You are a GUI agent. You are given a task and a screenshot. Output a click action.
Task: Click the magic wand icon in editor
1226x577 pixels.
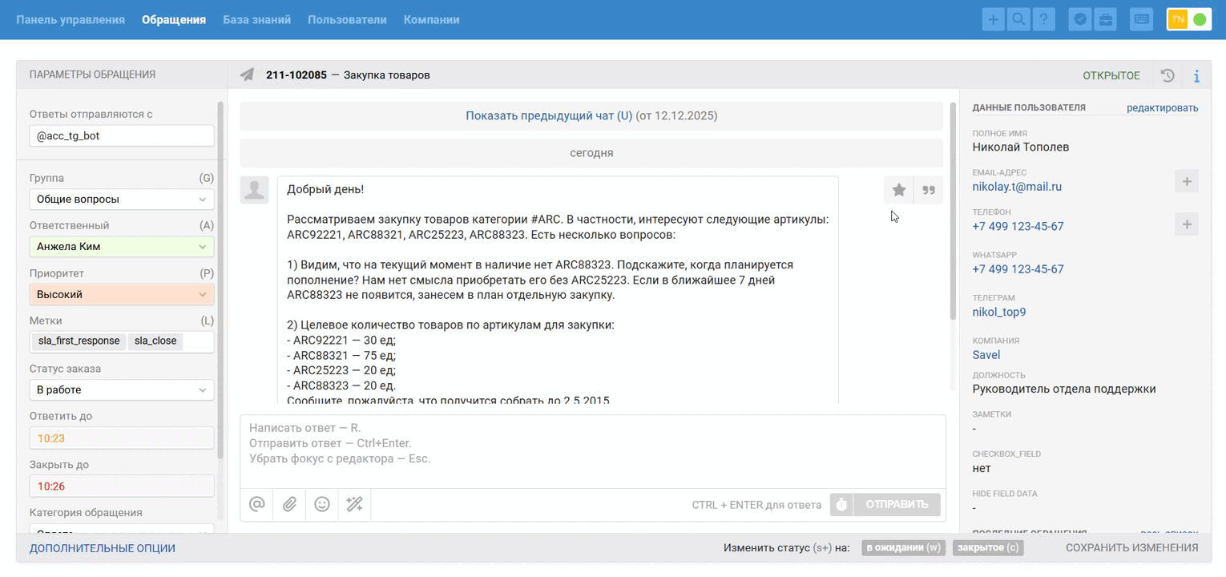pos(354,504)
